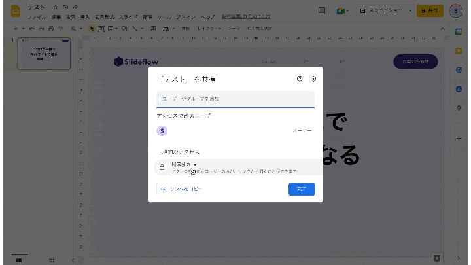This screenshot has height=265, width=471.
Task: Click the add users or groups field
Action: coord(235,99)
